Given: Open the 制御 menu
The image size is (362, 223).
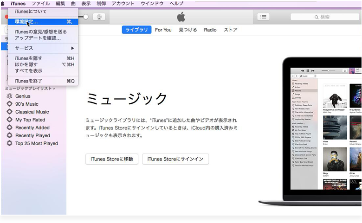Looking at the screenshot, I should [x=101, y=3].
